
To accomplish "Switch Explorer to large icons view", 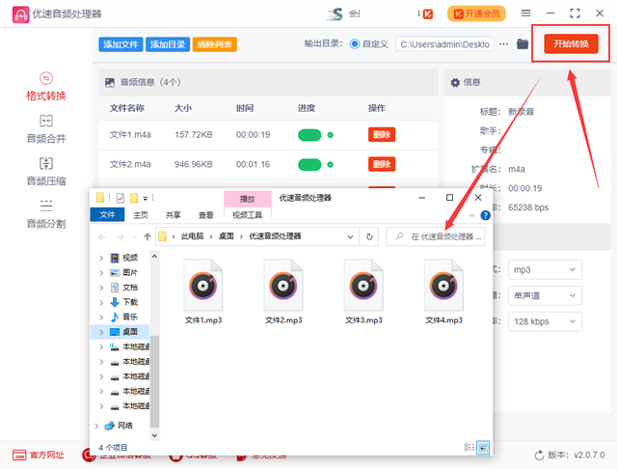I will (x=483, y=448).
